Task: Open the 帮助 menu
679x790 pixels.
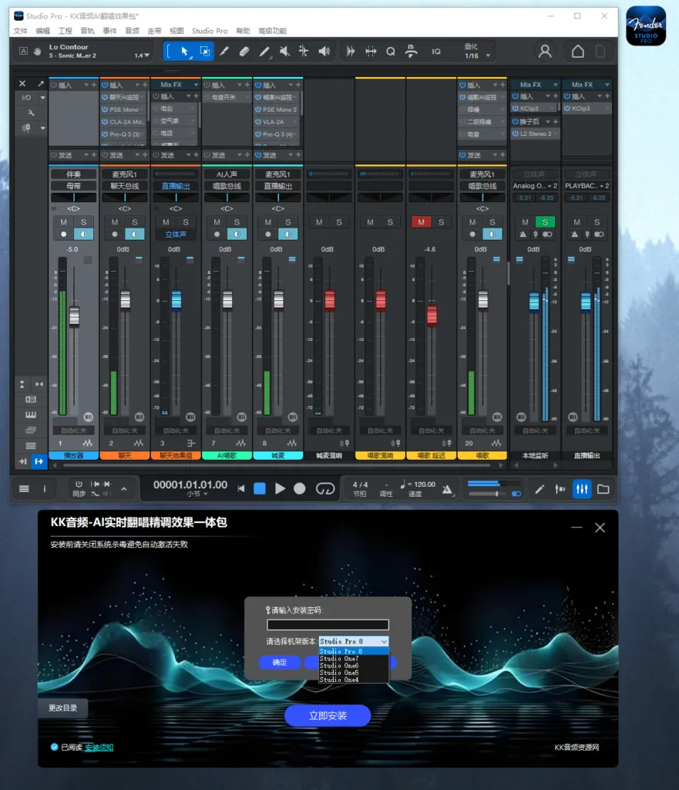Action: click(x=243, y=31)
